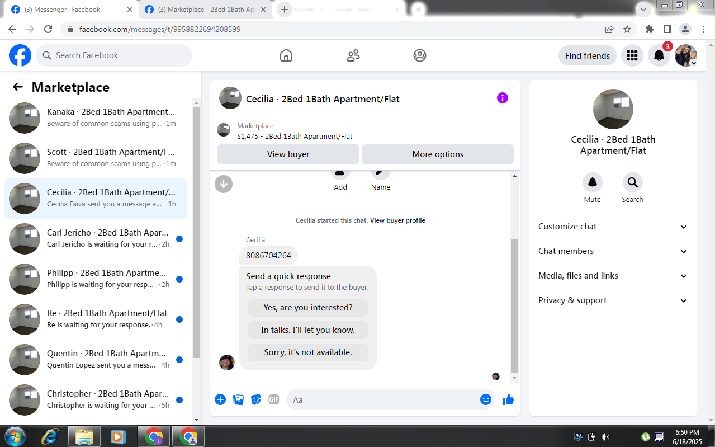Bookmark this page with the star

coord(627,29)
